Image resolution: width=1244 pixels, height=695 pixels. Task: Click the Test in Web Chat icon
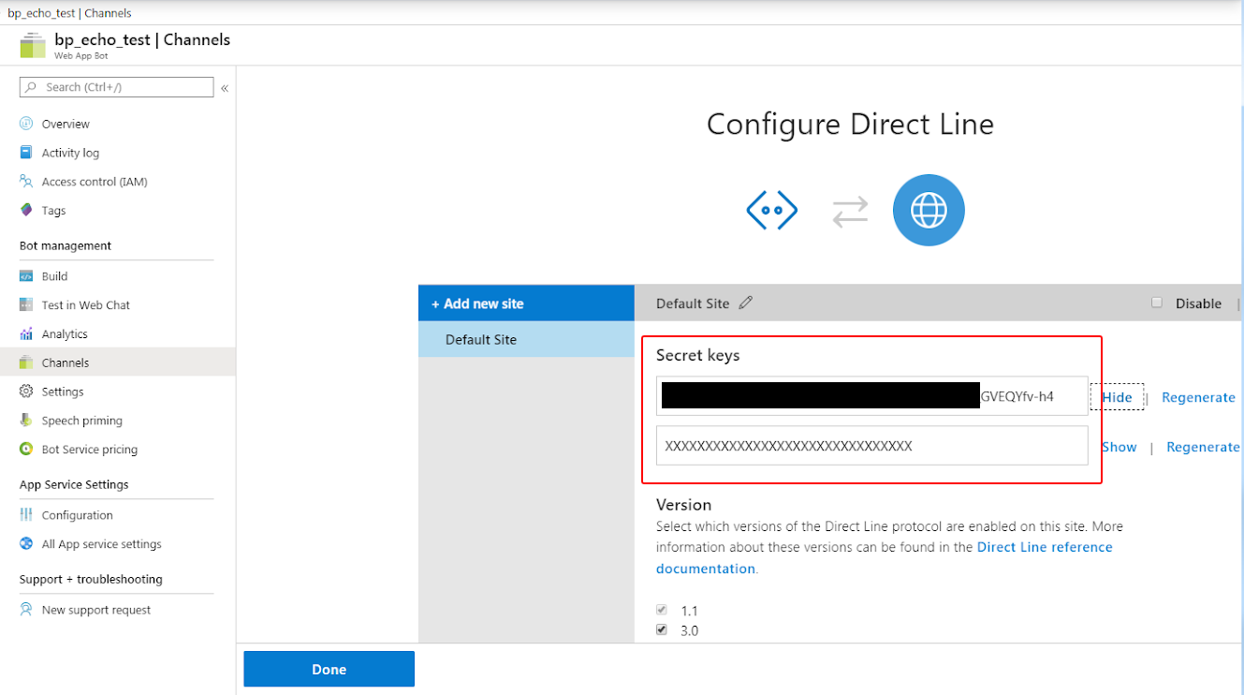point(26,305)
